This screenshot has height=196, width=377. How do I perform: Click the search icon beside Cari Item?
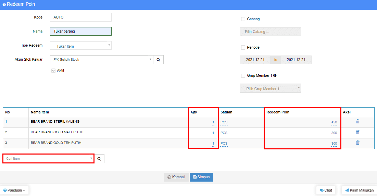pyautogui.click(x=99, y=159)
